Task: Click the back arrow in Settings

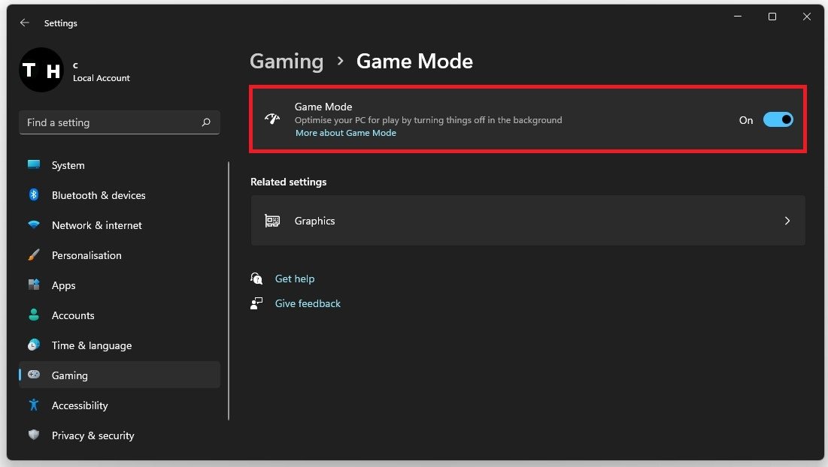Action: click(x=25, y=23)
